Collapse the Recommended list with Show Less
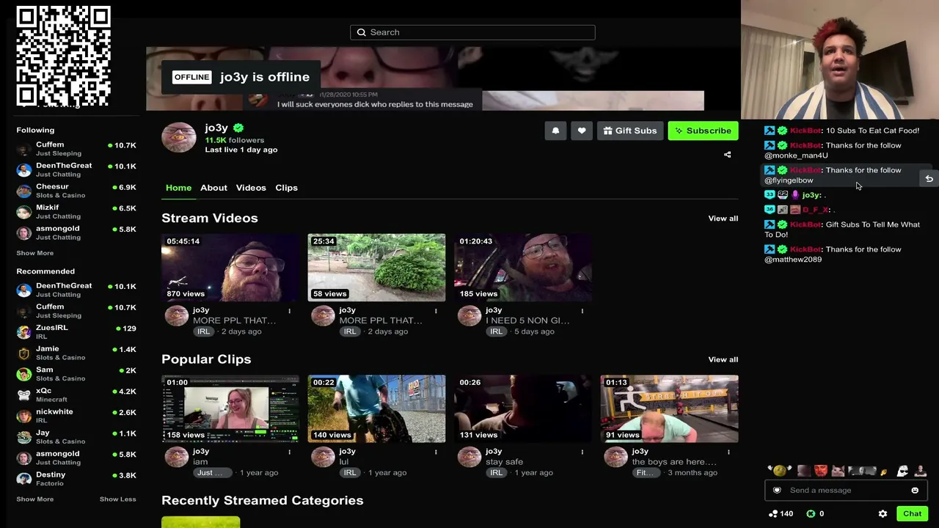This screenshot has width=939, height=528. tap(118, 499)
